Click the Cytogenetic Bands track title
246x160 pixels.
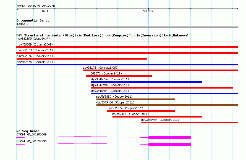pos(33,20)
